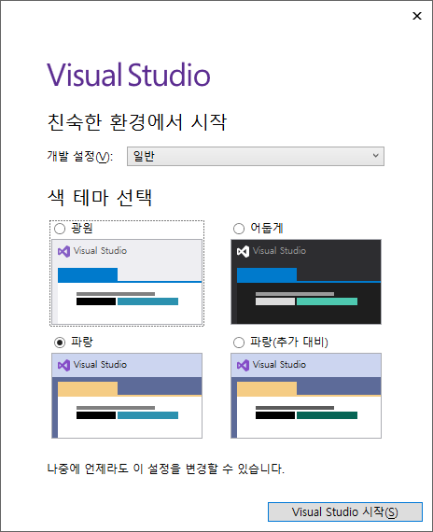Select the 파랑 (Blue) theme radio button

[x=60, y=343]
